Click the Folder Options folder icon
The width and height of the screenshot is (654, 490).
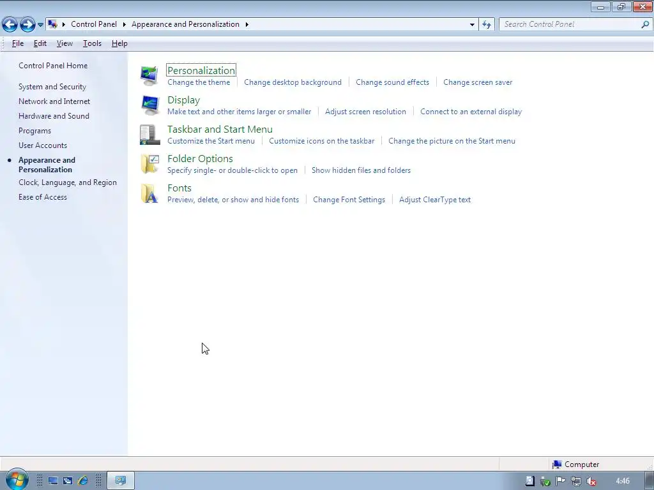(x=149, y=164)
